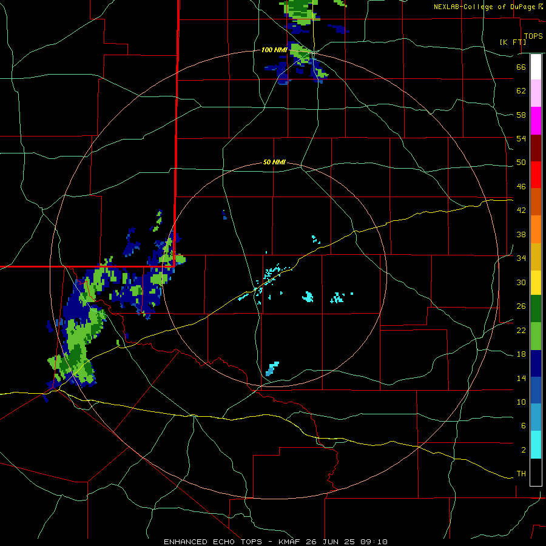The height and width of the screenshot is (546, 546).
Task: Click the '09:10' timestamp
Action: pyautogui.click(x=374, y=542)
